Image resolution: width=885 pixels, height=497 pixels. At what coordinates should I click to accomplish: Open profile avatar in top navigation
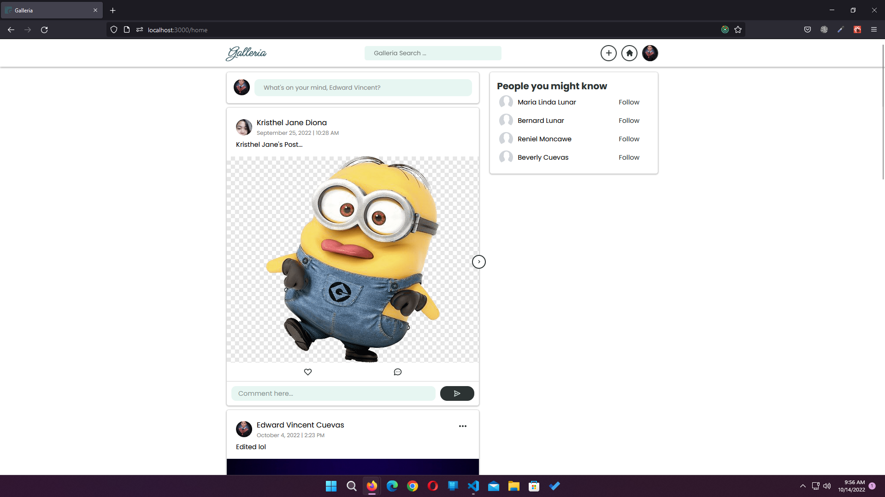coord(650,53)
